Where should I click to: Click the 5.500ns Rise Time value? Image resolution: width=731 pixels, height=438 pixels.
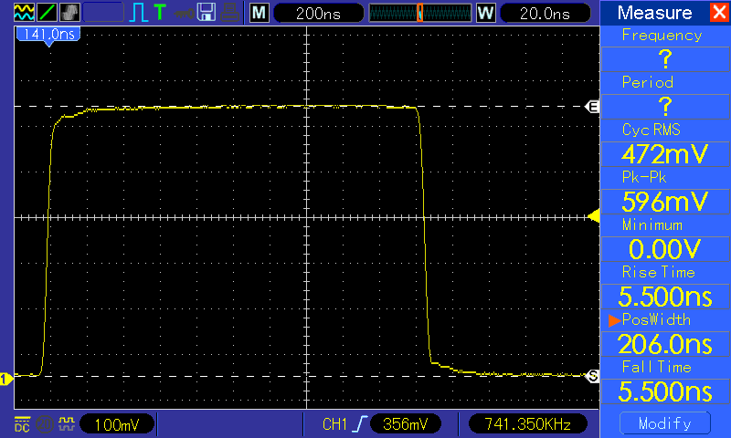pos(665,297)
